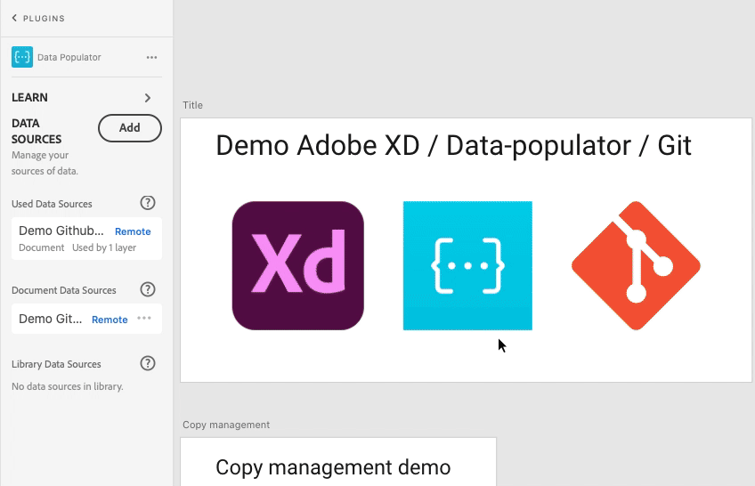Open help for Library Data Sources
The image size is (755, 486).
[x=149, y=363]
